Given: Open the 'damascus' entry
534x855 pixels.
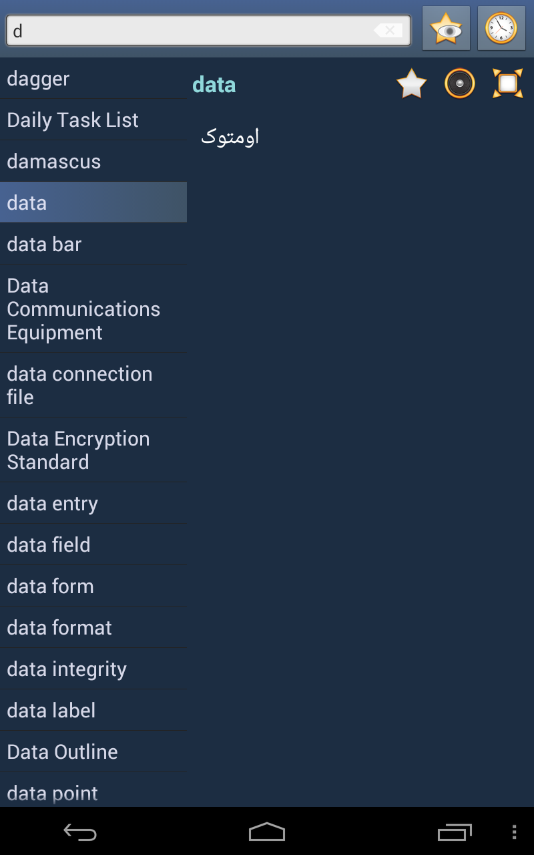Looking at the screenshot, I should point(93,162).
